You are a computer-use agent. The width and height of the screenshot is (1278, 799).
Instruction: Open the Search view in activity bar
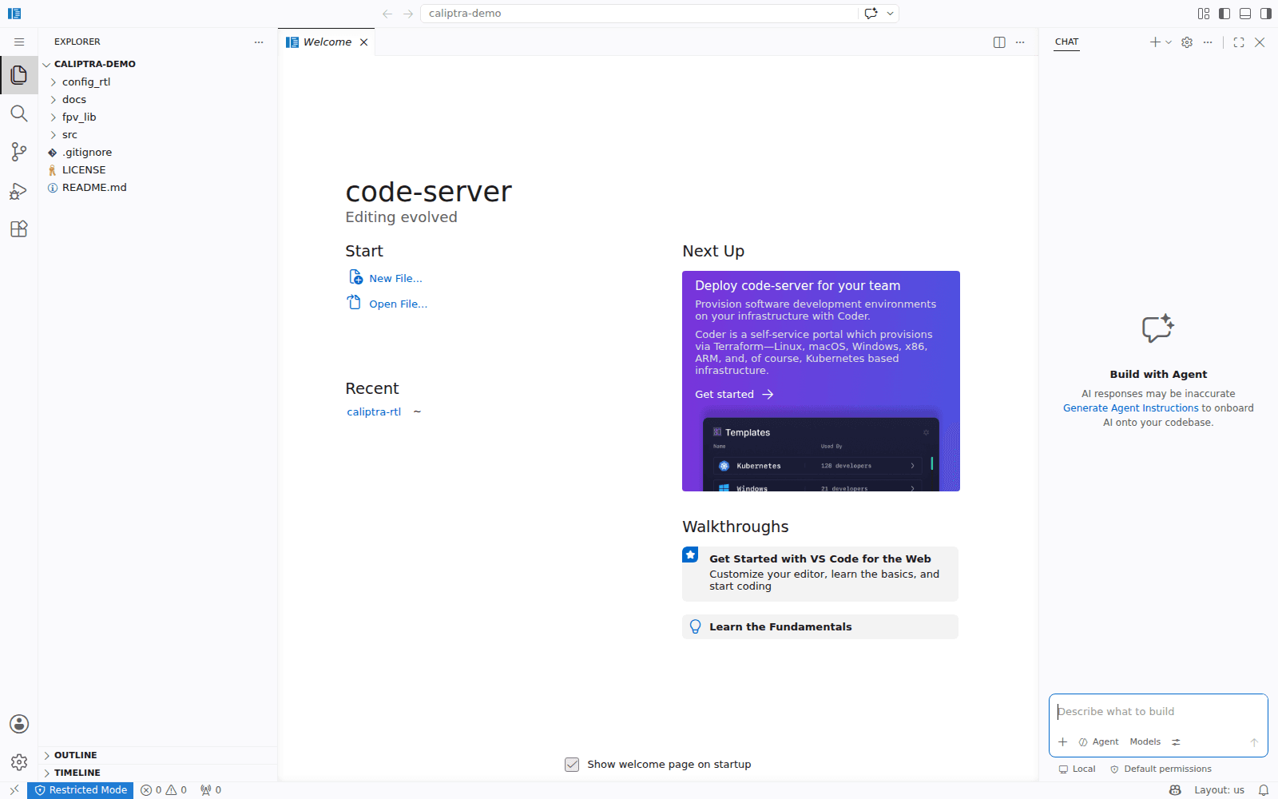pyautogui.click(x=19, y=113)
